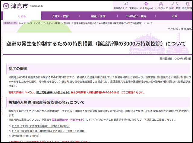193x143 pixels.
Task: Click the 制度の概要 heading
Action: [18, 68]
